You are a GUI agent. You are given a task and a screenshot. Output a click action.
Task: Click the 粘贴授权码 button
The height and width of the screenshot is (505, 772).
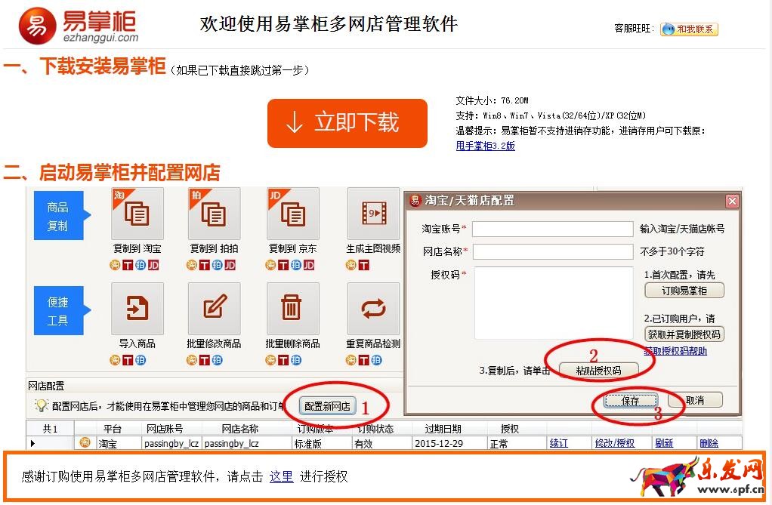[x=599, y=370]
